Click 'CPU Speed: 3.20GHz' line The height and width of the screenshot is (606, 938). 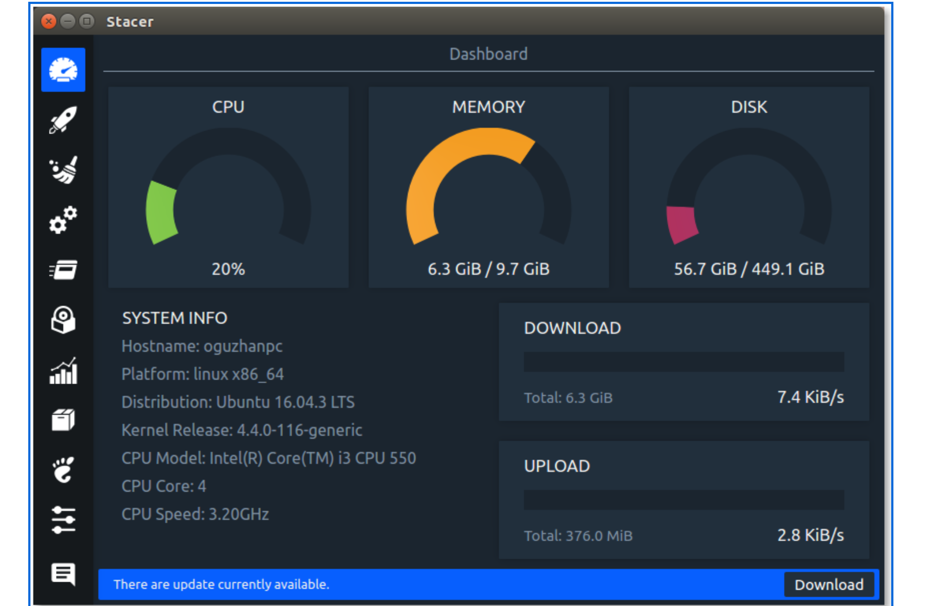point(195,514)
